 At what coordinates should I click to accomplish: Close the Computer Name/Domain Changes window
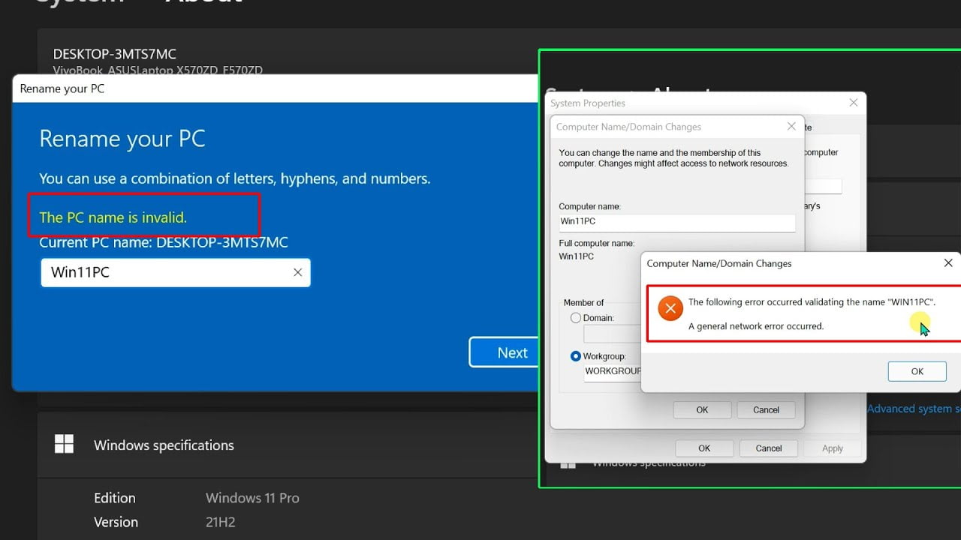click(x=791, y=127)
